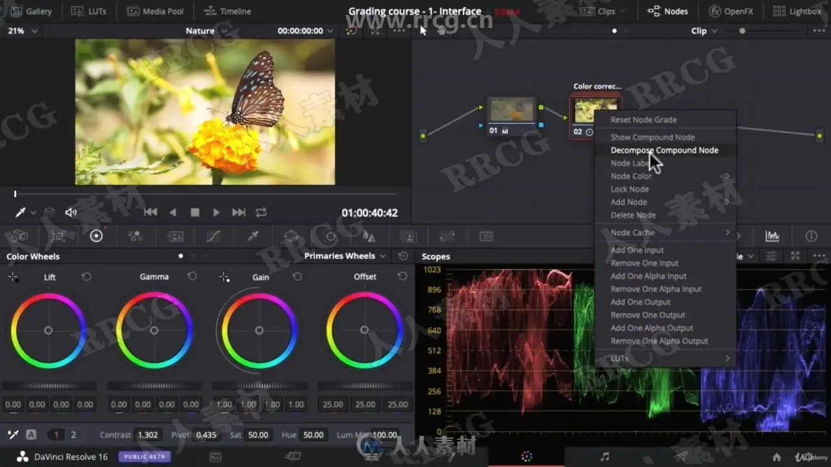Screen dimensions: 831x467
Task: Click the Gain white point picker
Action: (224, 277)
